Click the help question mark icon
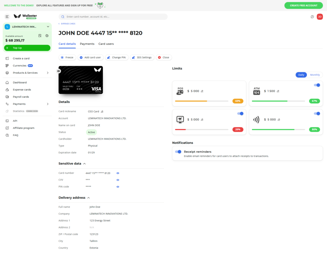327x270 pixels. coord(312,17)
